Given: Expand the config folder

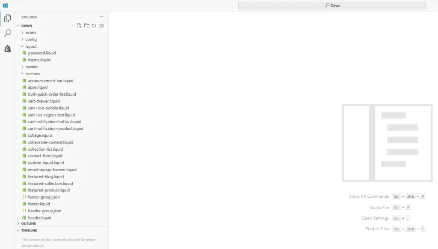Looking at the screenshot, I should (31, 39).
